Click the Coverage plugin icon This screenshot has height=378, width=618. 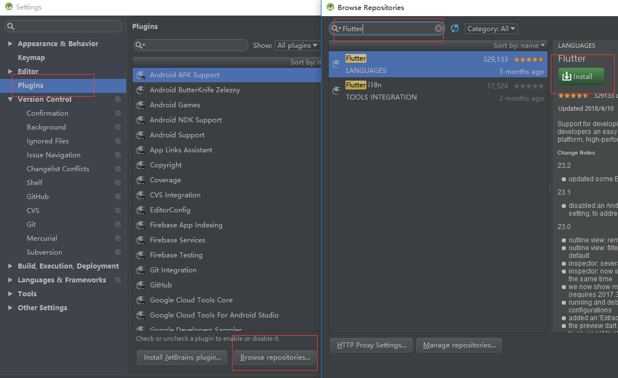(x=140, y=180)
